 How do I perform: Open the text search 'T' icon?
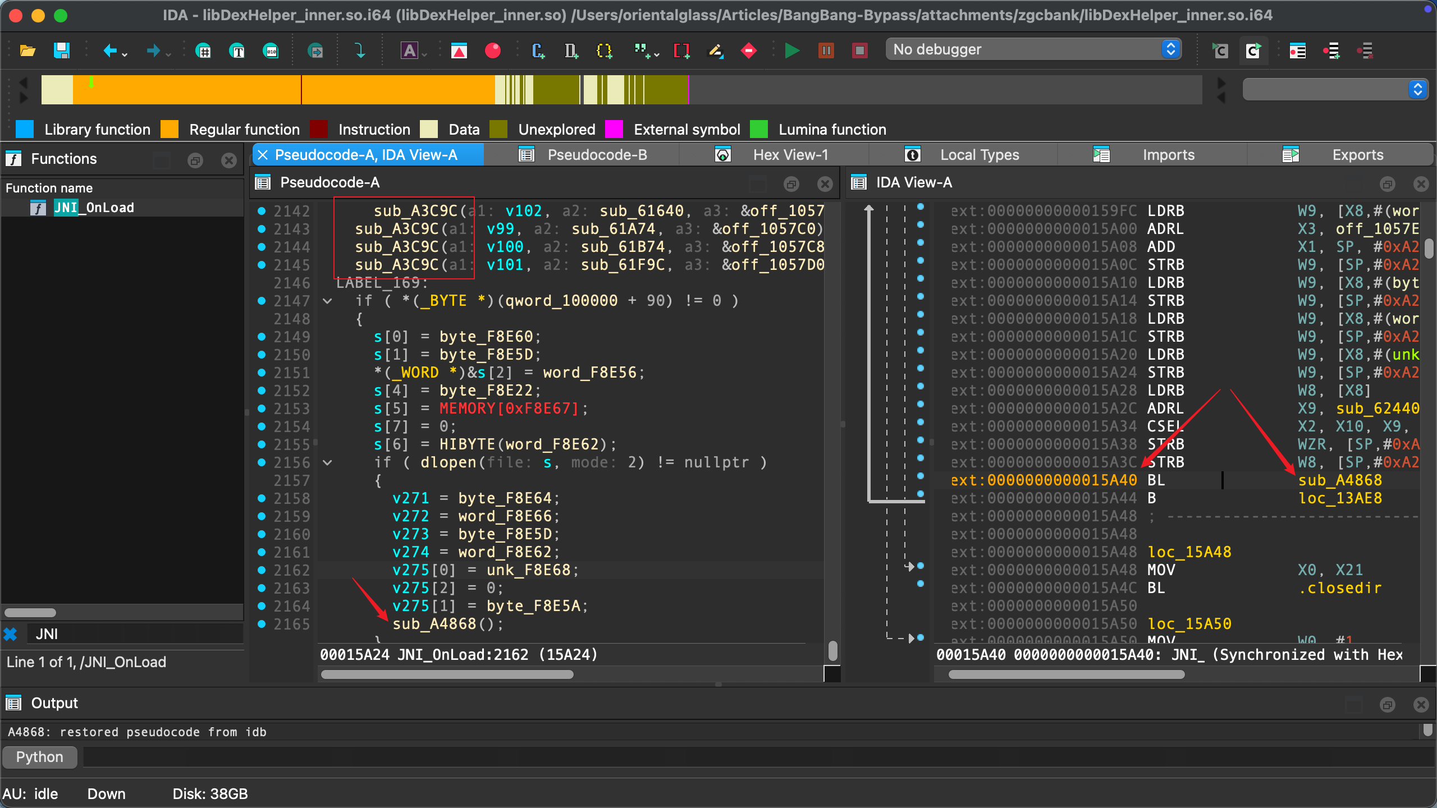[237, 51]
